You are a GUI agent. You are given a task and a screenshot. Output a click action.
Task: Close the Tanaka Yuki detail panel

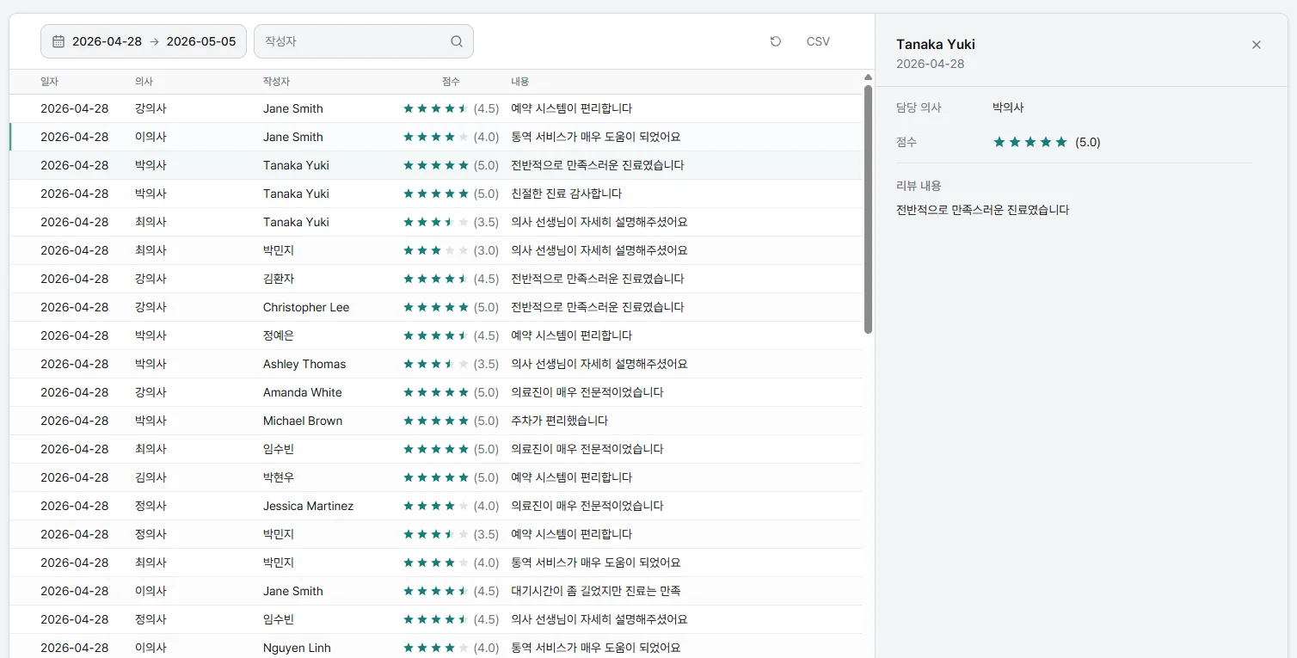click(x=1257, y=45)
